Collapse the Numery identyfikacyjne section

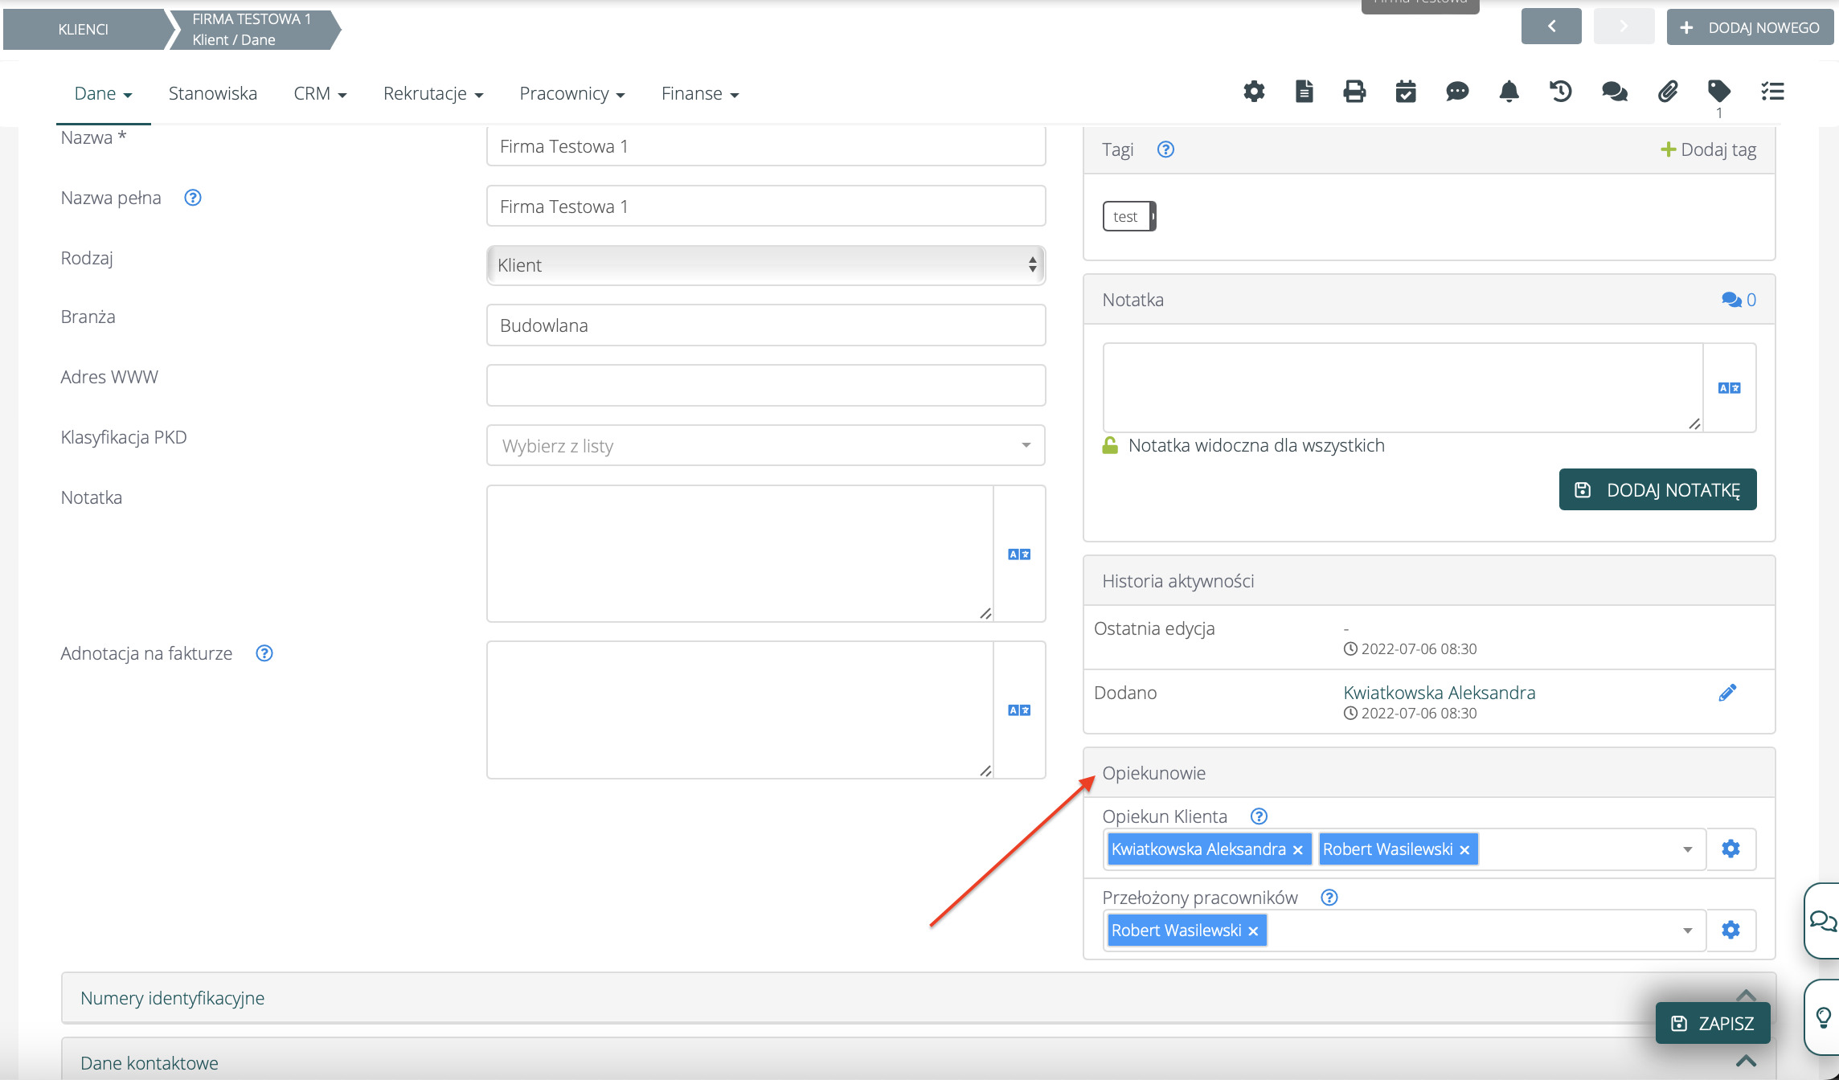pos(1745,995)
